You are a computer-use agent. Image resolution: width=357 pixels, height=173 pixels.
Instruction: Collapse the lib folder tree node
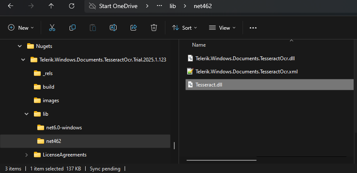27,114
